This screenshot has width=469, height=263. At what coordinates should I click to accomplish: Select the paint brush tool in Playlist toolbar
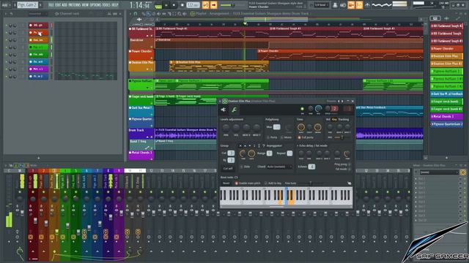tap(149, 14)
